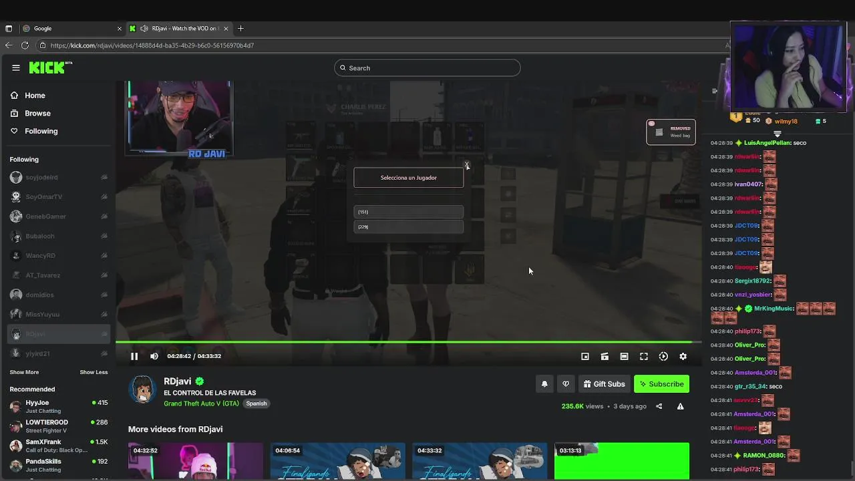
Task: Enter fullscreen video mode
Action: [644, 357]
